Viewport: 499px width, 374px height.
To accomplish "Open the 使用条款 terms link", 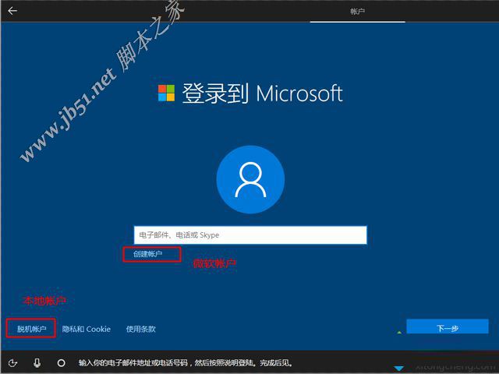I will (x=140, y=329).
